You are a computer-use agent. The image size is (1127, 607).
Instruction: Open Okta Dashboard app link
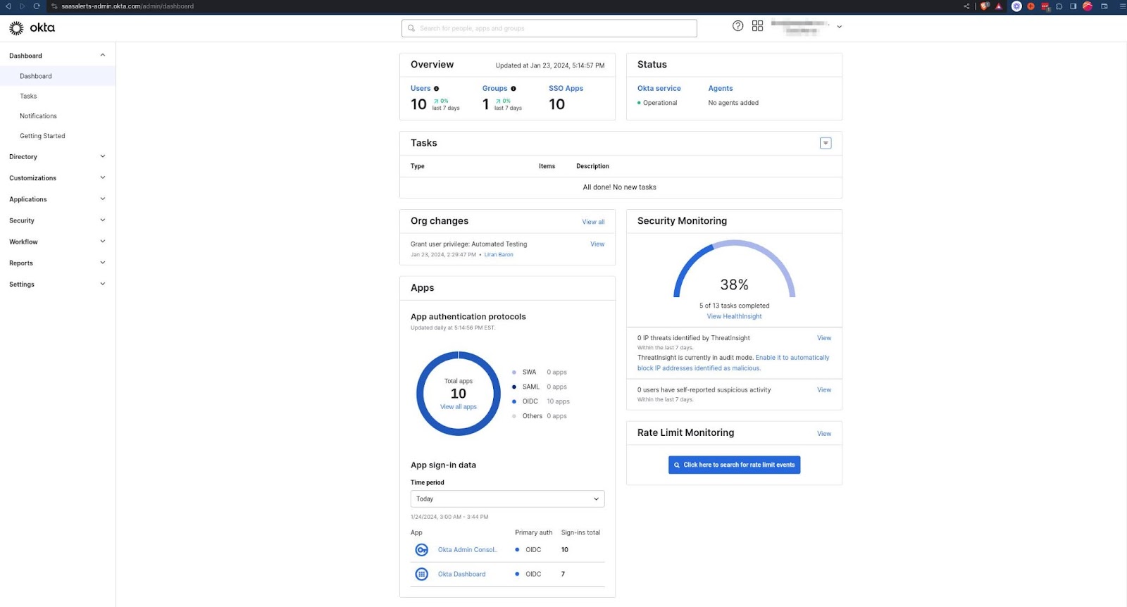(x=461, y=574)
